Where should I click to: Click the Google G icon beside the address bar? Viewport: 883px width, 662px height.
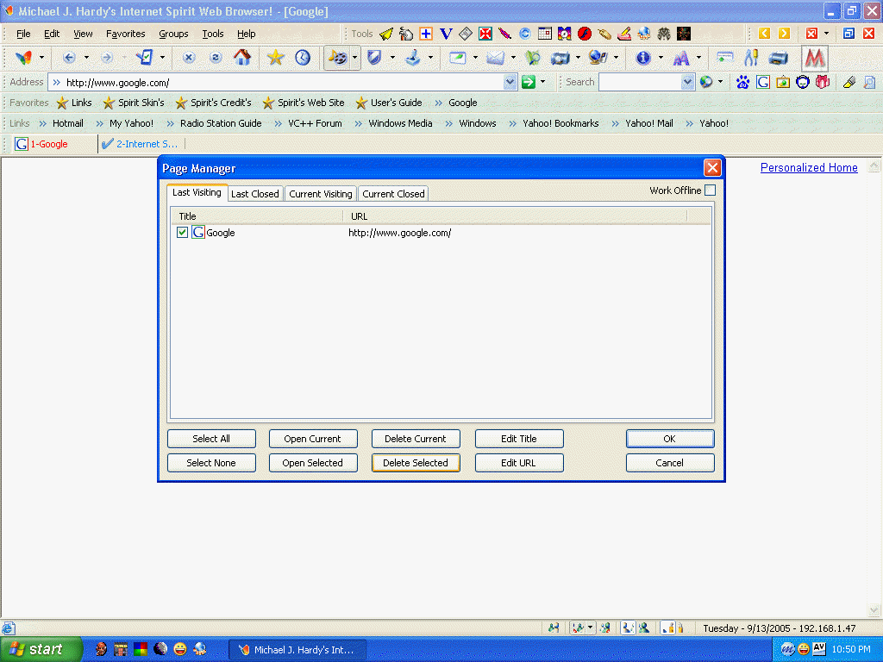pos(762,82)
